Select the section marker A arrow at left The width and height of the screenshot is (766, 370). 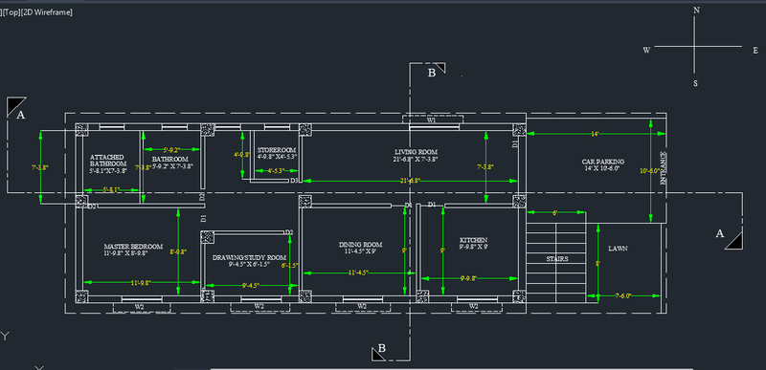click(16, 106)
